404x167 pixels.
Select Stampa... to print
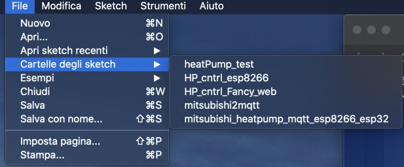tap(87, 155)
